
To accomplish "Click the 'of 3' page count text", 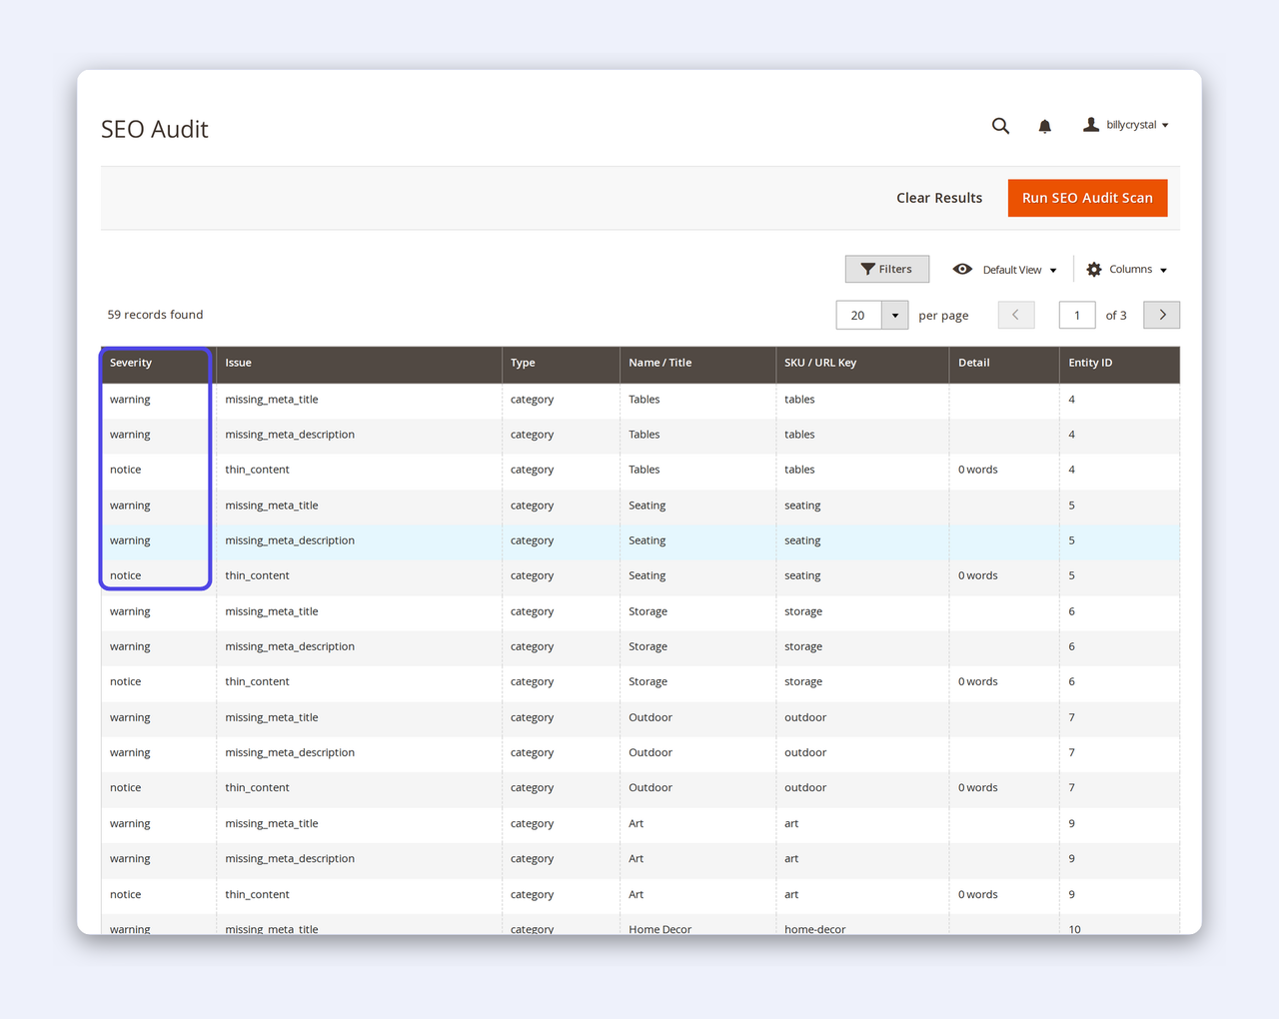I will pos(1116,316).
